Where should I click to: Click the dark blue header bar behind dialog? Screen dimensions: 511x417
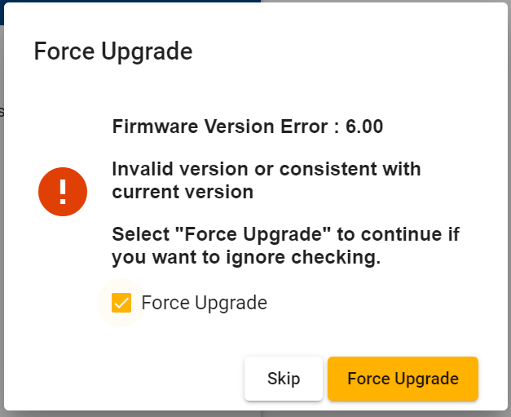(130, 1)
